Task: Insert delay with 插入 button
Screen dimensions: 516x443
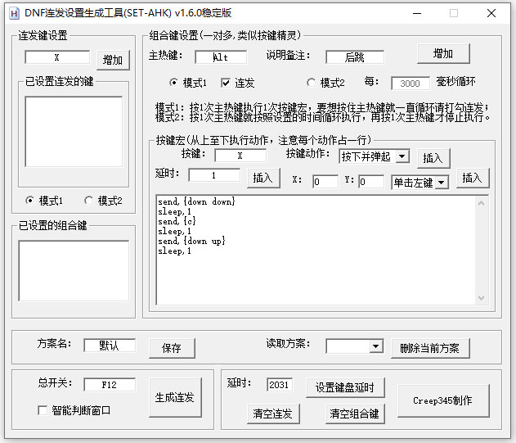Action: pos(263,178)
